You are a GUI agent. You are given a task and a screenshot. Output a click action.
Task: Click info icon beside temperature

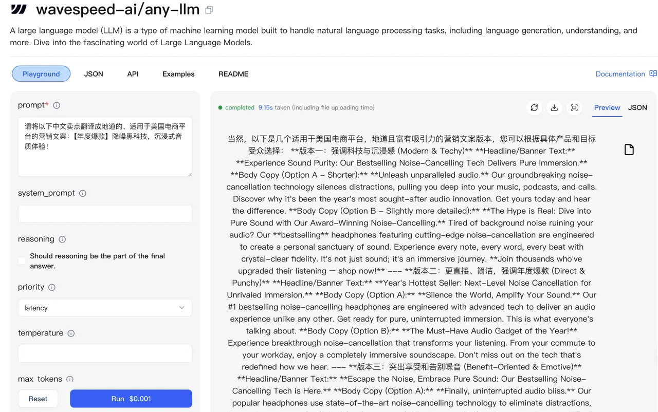tap(71, 333)
